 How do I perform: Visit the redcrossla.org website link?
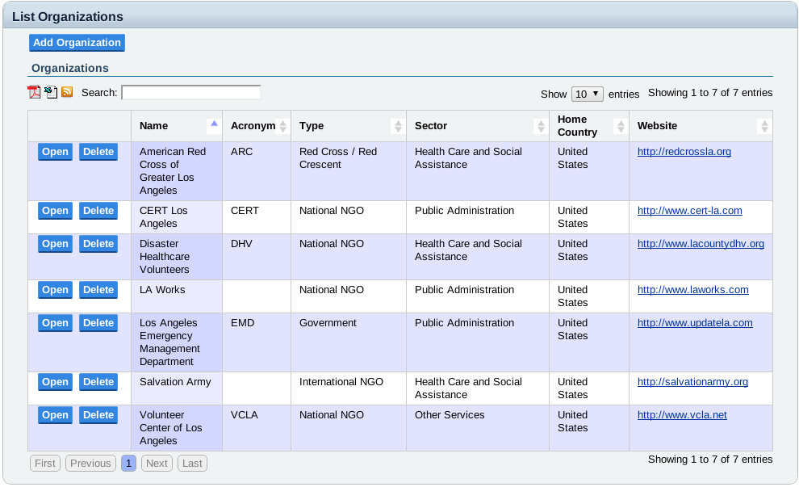click(x=684, y=152)
